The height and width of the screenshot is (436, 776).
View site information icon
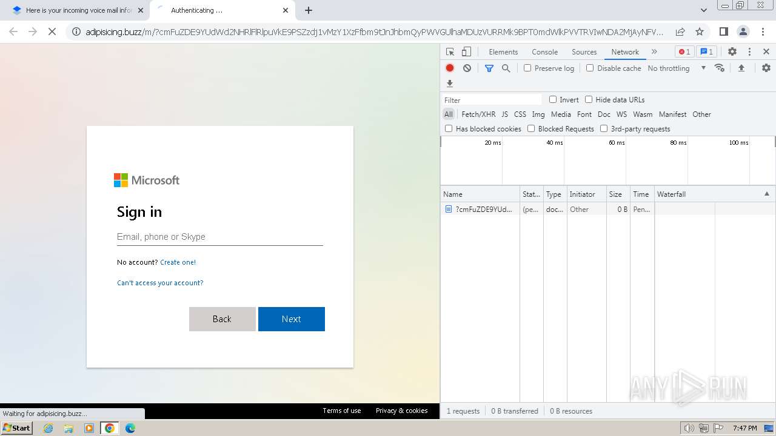[x=76, y=31]
